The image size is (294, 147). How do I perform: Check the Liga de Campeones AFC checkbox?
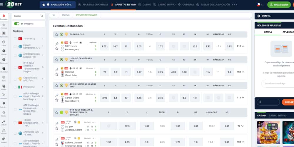click(x=15, y=46)
